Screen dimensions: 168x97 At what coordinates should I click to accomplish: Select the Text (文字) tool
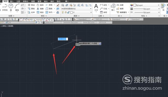(x=96, y=7)
